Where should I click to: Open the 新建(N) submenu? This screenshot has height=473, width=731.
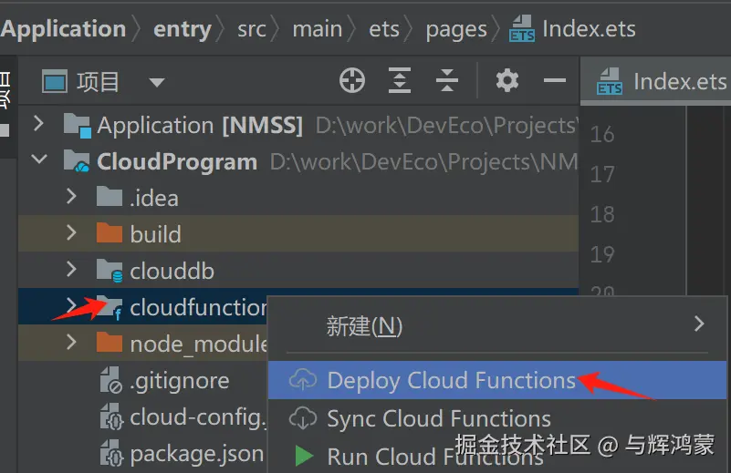497,325
